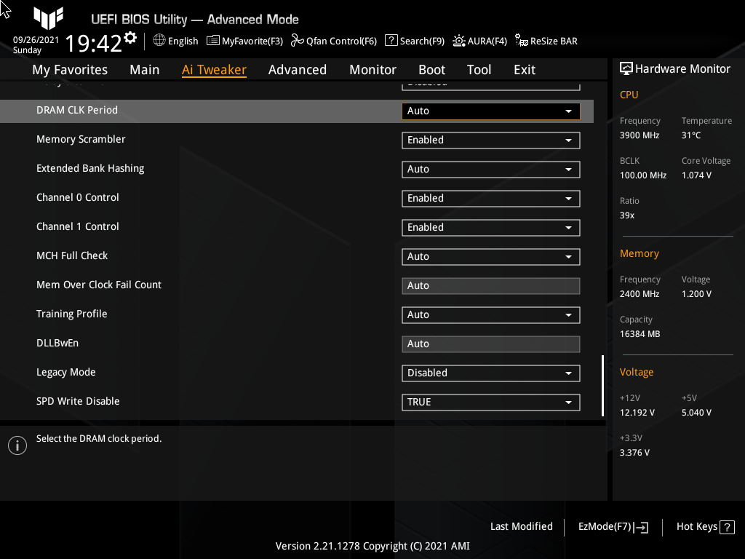Click the Last Modified button
745x559 pixels.
click(x=521, y=526)
